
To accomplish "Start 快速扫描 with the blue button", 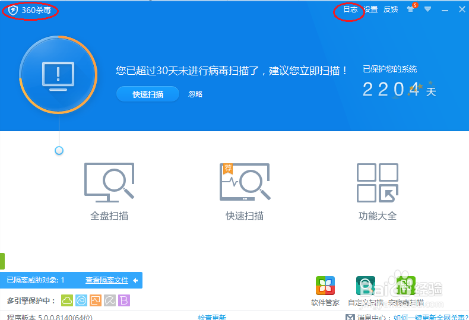I will tap(148, 94).
